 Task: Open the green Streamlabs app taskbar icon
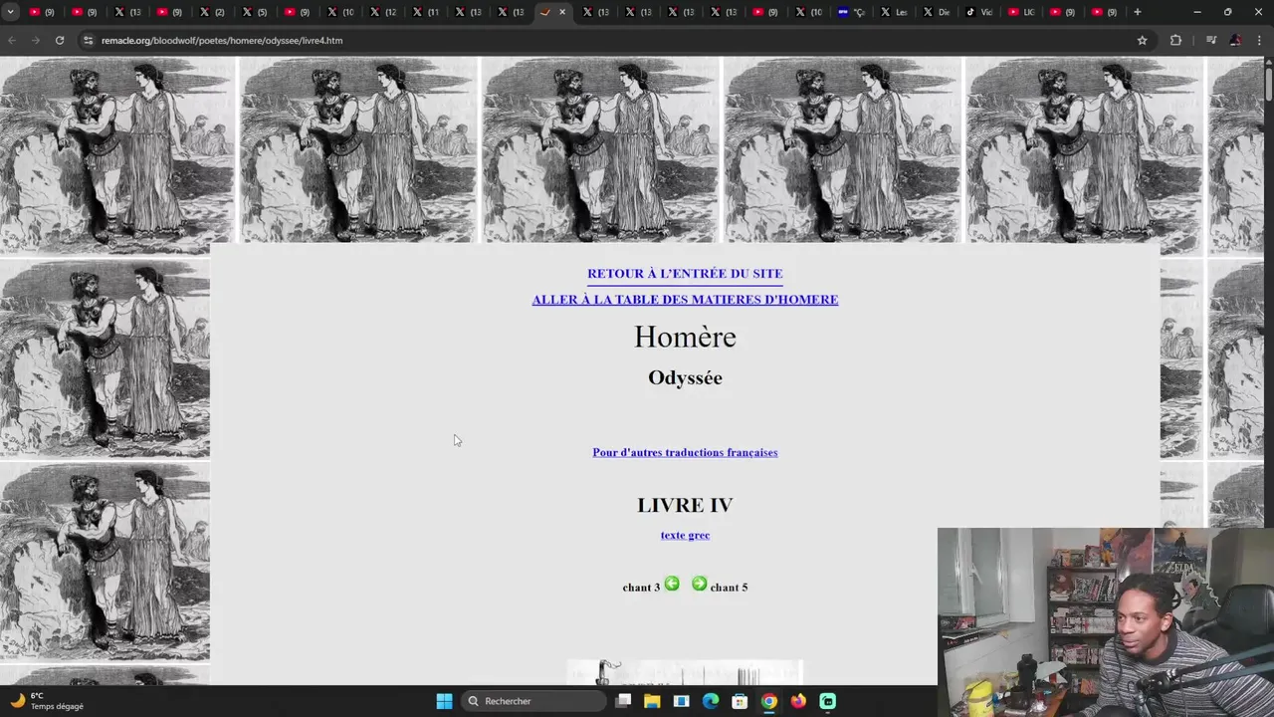pos(828,701)
